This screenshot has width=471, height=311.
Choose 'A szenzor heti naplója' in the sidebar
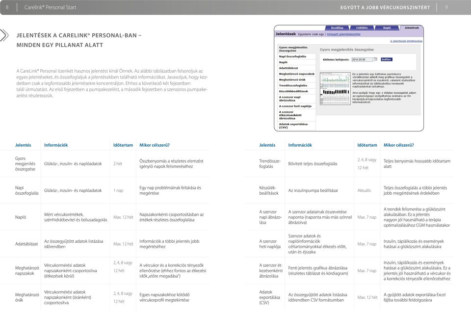(x=296, y=106)
